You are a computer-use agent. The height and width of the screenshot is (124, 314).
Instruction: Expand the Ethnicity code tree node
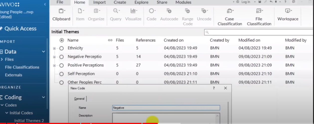point(54,48)
